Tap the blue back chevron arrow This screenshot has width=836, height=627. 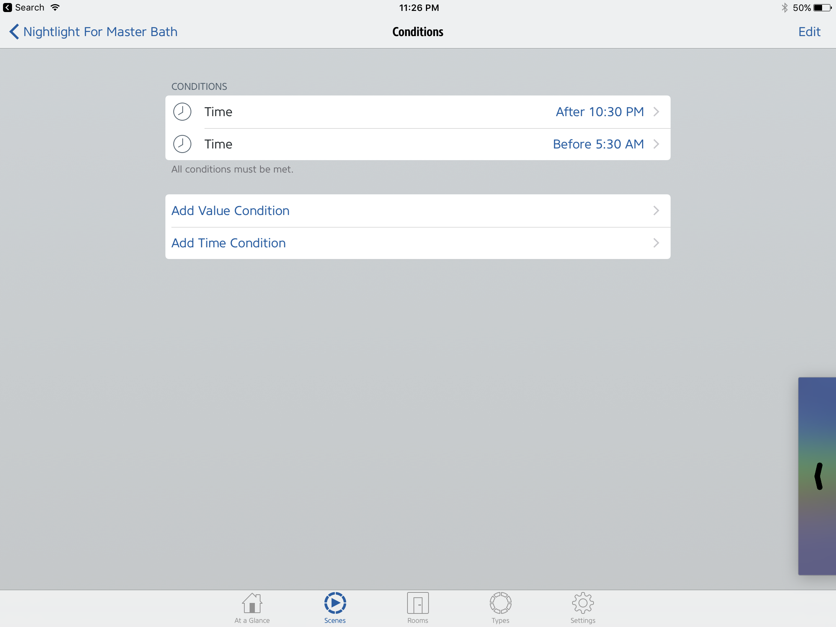point(14,32)
